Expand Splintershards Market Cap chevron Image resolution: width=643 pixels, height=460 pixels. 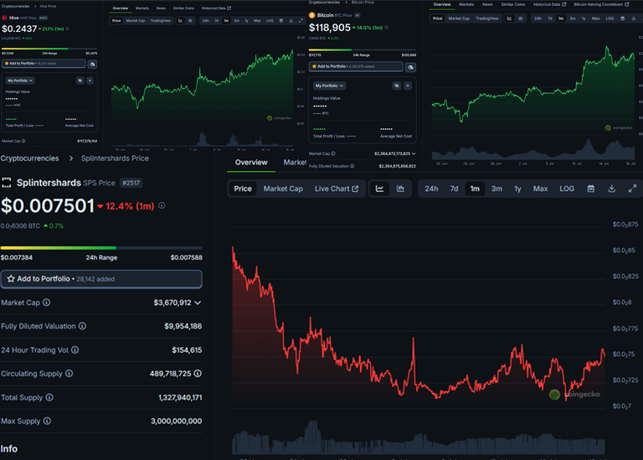pos(198,302)
